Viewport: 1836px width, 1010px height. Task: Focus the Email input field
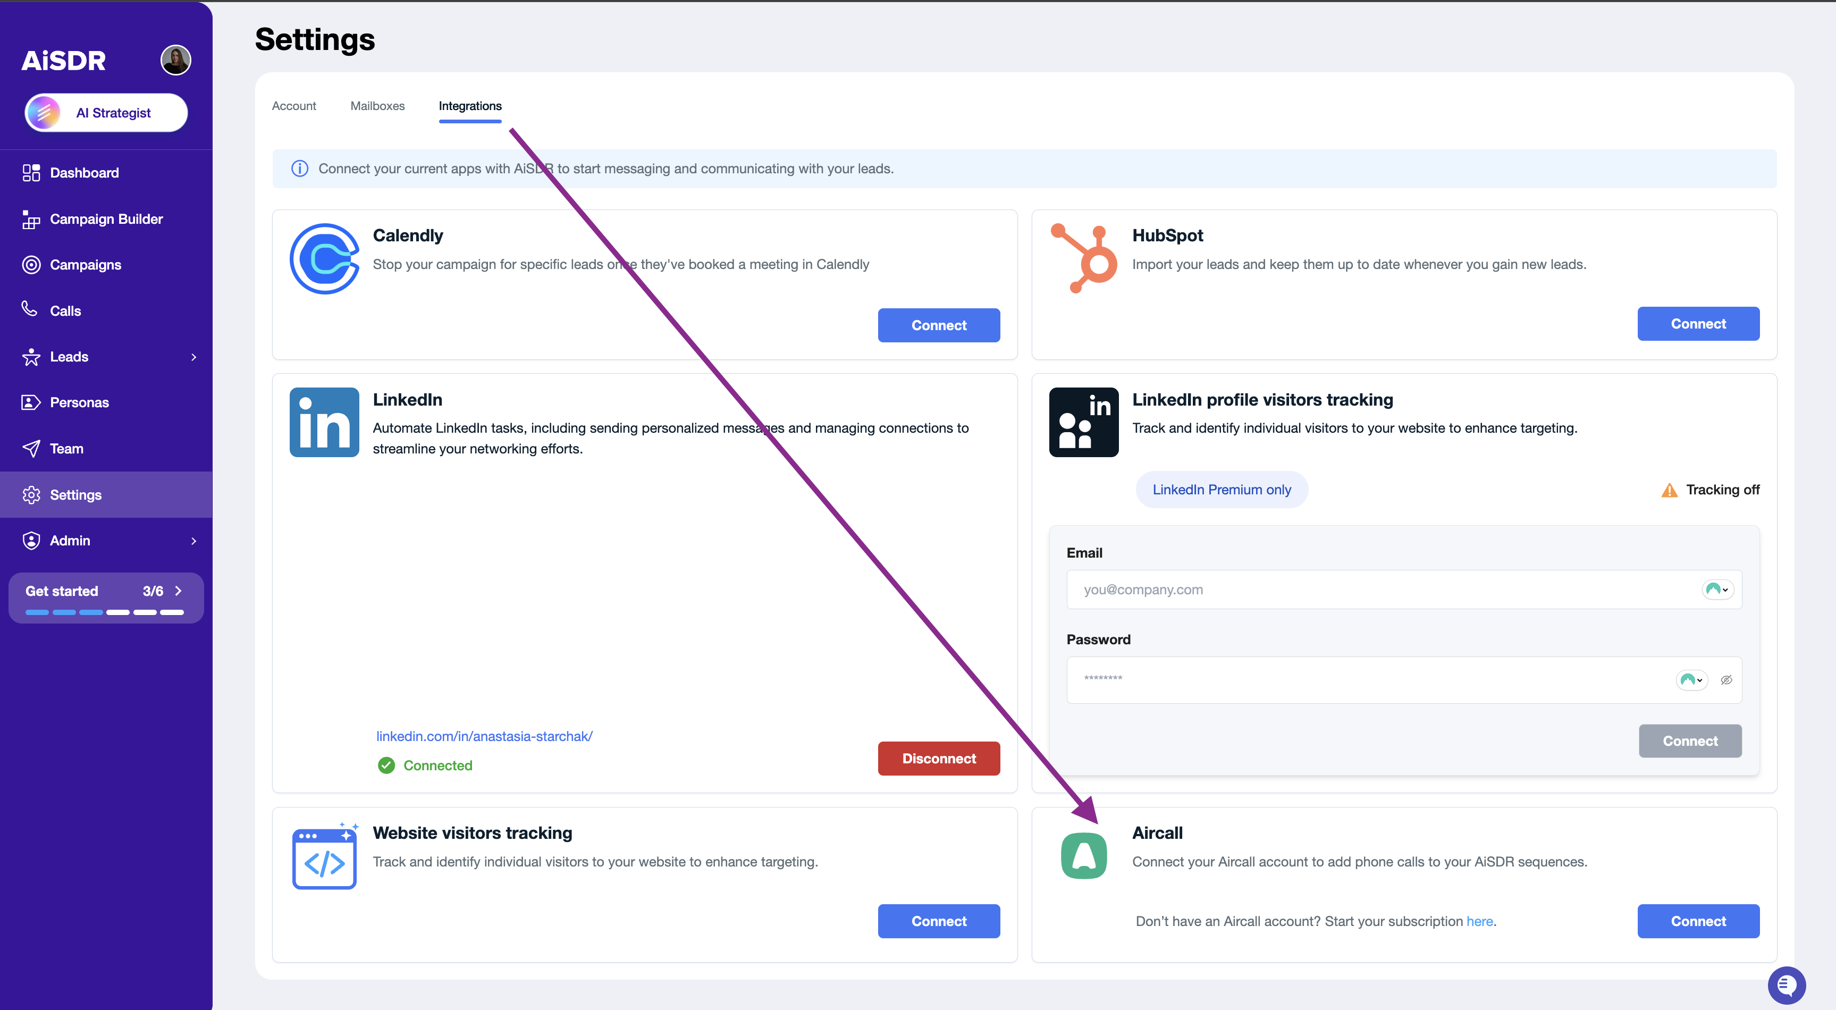click(x=1403, y=590)
